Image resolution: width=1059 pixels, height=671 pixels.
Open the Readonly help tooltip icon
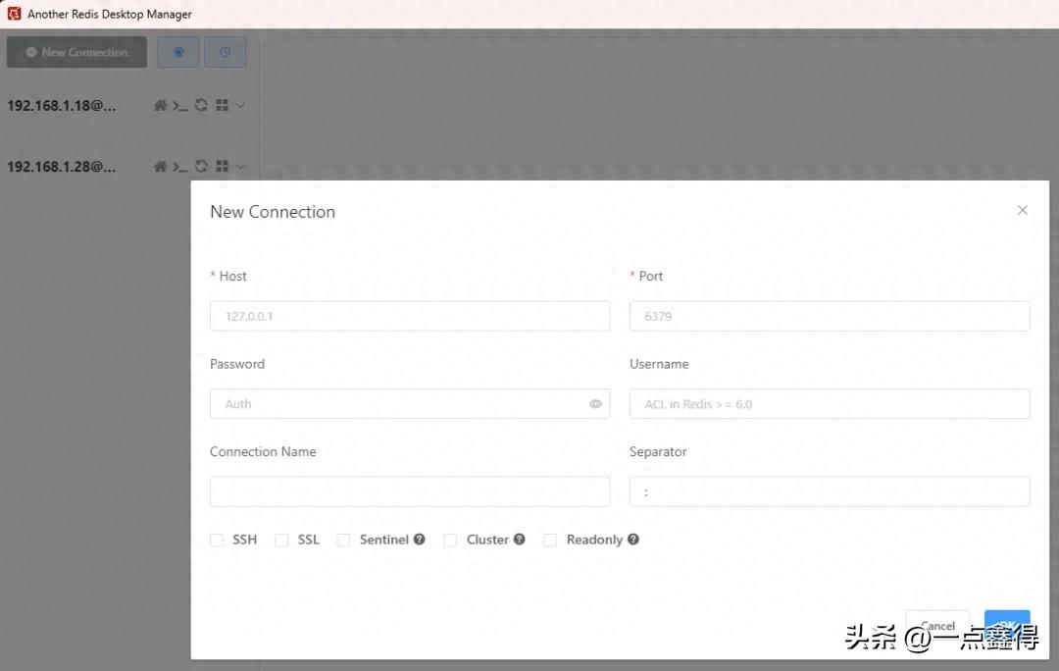(x=632, y=540)
